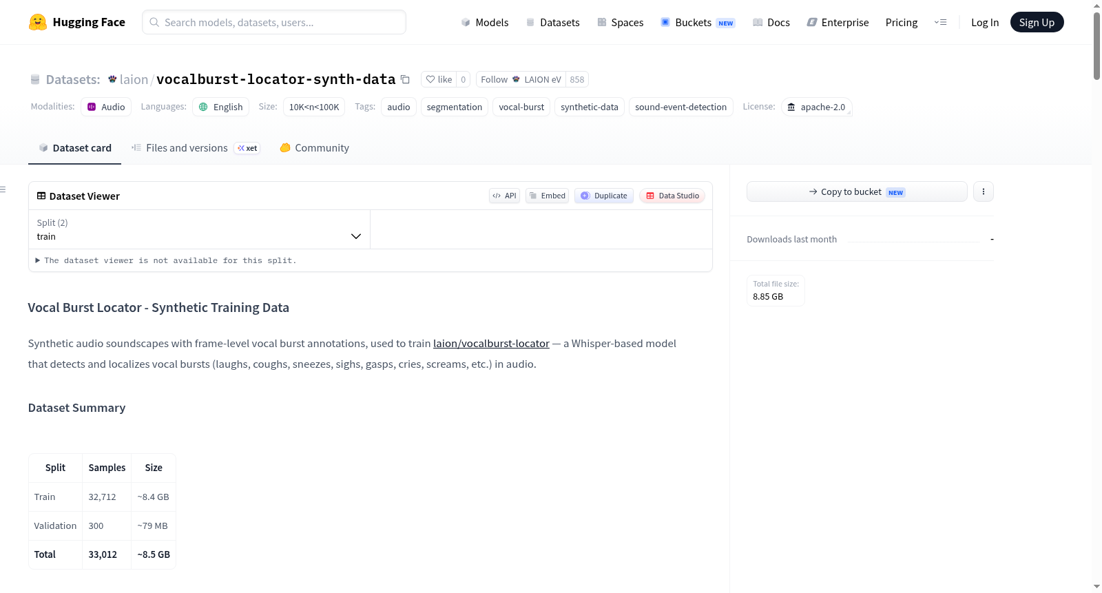Screen dimensions: 1102x593
Task: Click the Validation row label
Action: (x=55, y=526)
